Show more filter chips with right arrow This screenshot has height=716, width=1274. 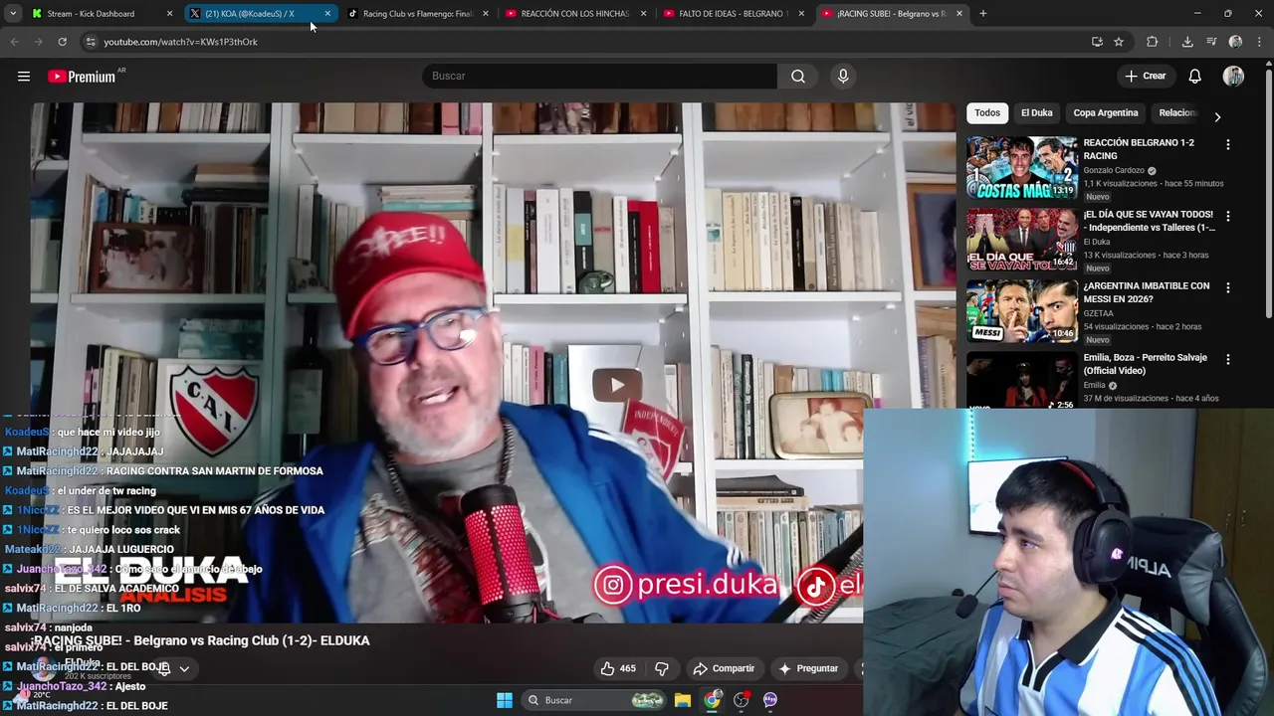click(x=1216, y=116)
